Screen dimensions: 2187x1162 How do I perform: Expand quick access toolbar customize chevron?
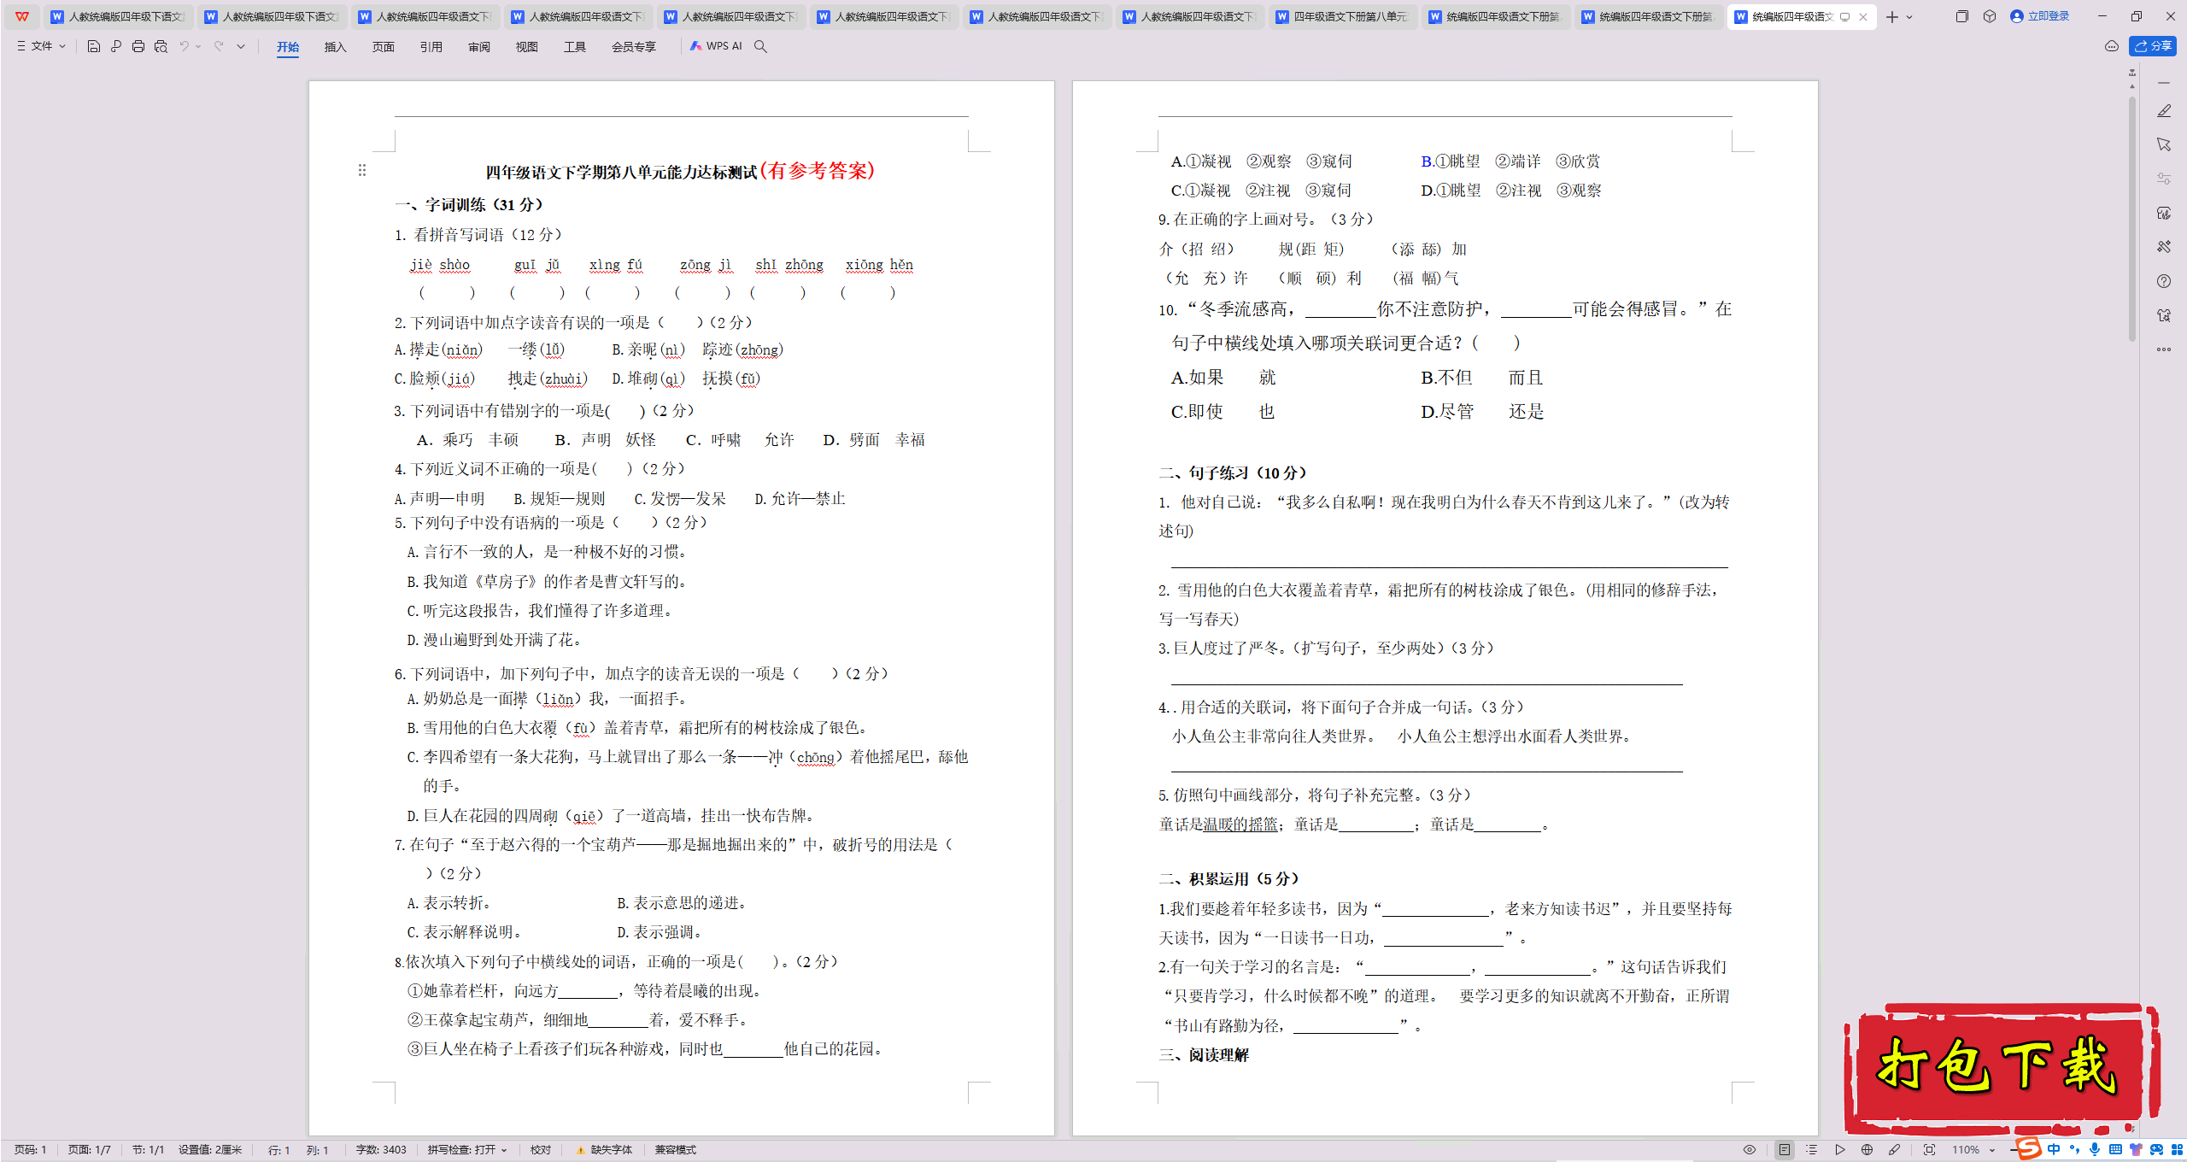[241, 46]
